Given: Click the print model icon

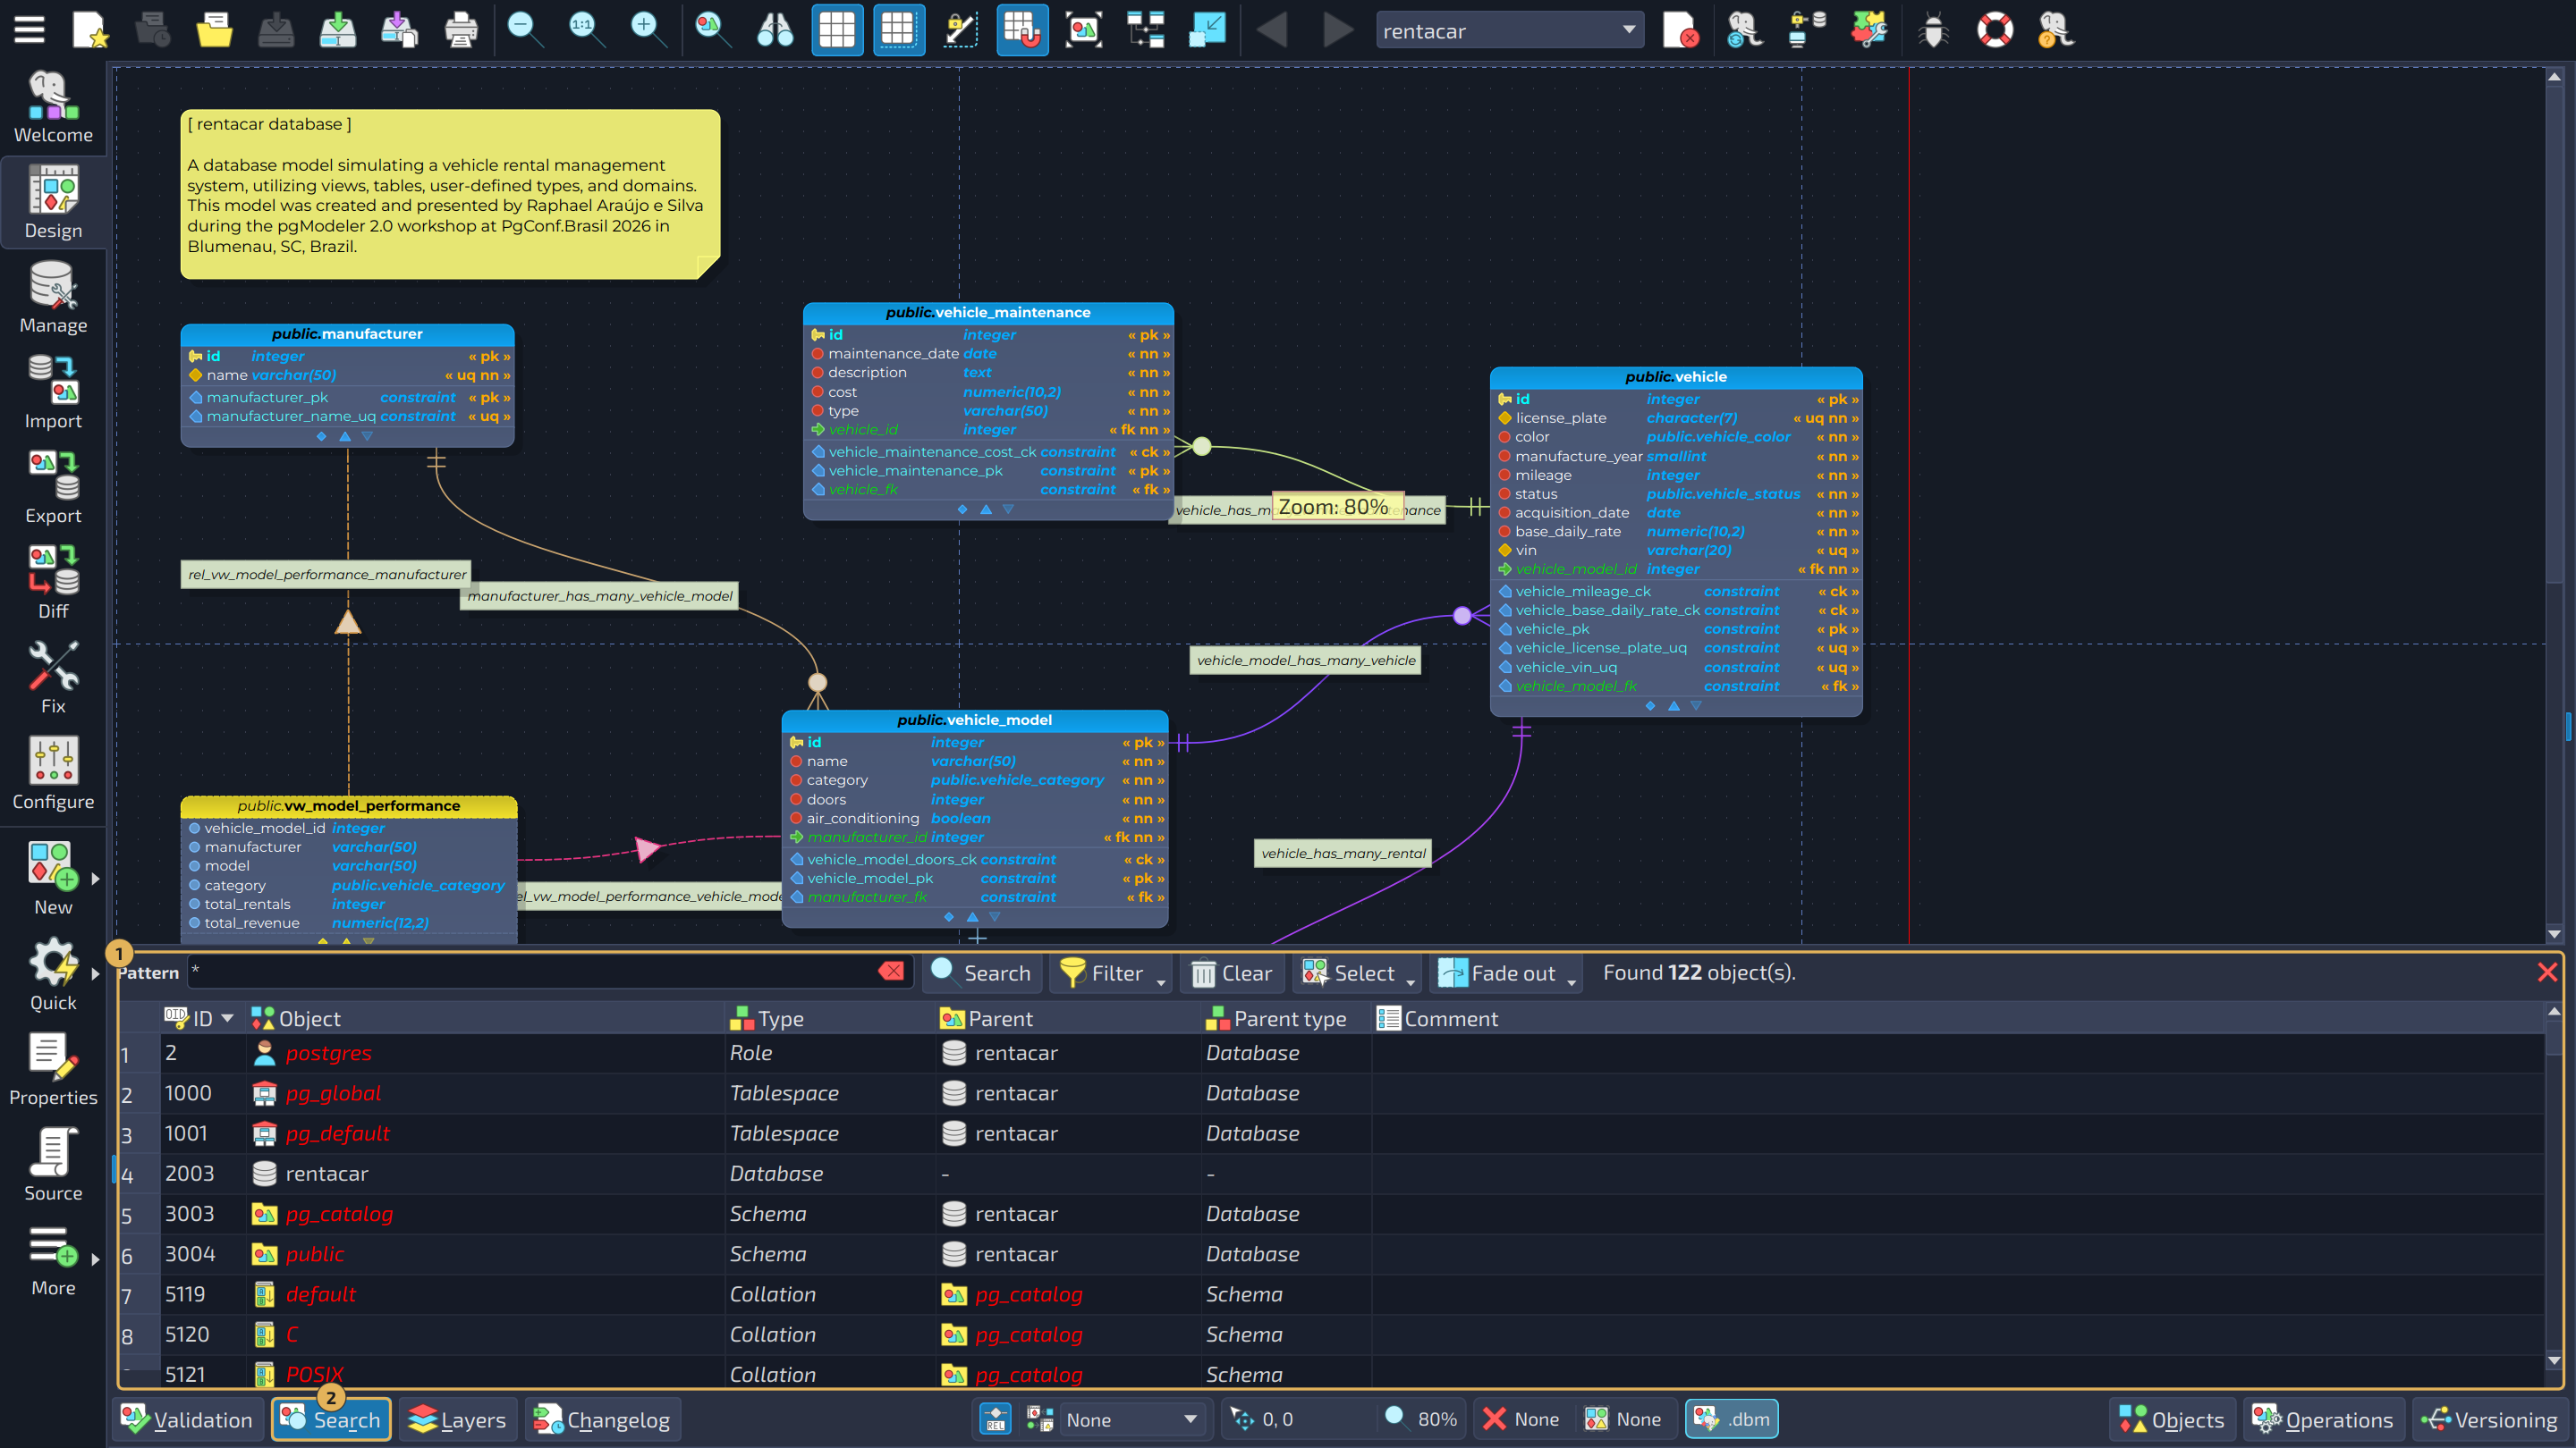Looking at the screenshot, I should (461, 30).
